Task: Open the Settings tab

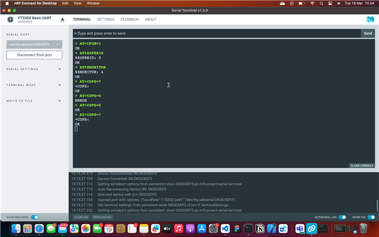Action: [x=105, y=20]
